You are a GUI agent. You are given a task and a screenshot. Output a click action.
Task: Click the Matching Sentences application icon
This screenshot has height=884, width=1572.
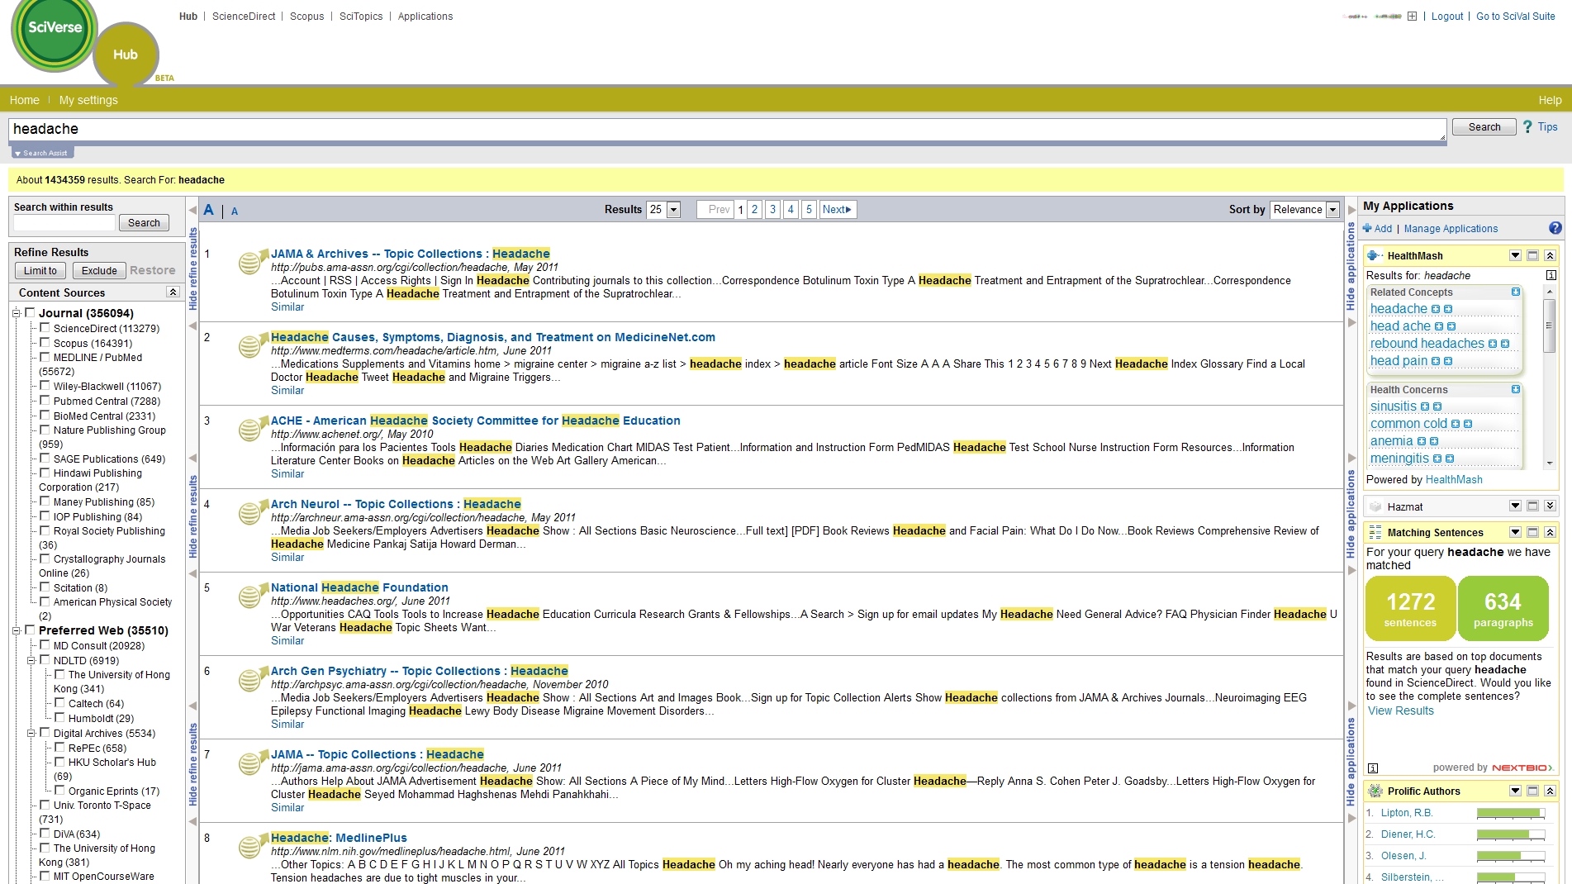coord(1375,532)
